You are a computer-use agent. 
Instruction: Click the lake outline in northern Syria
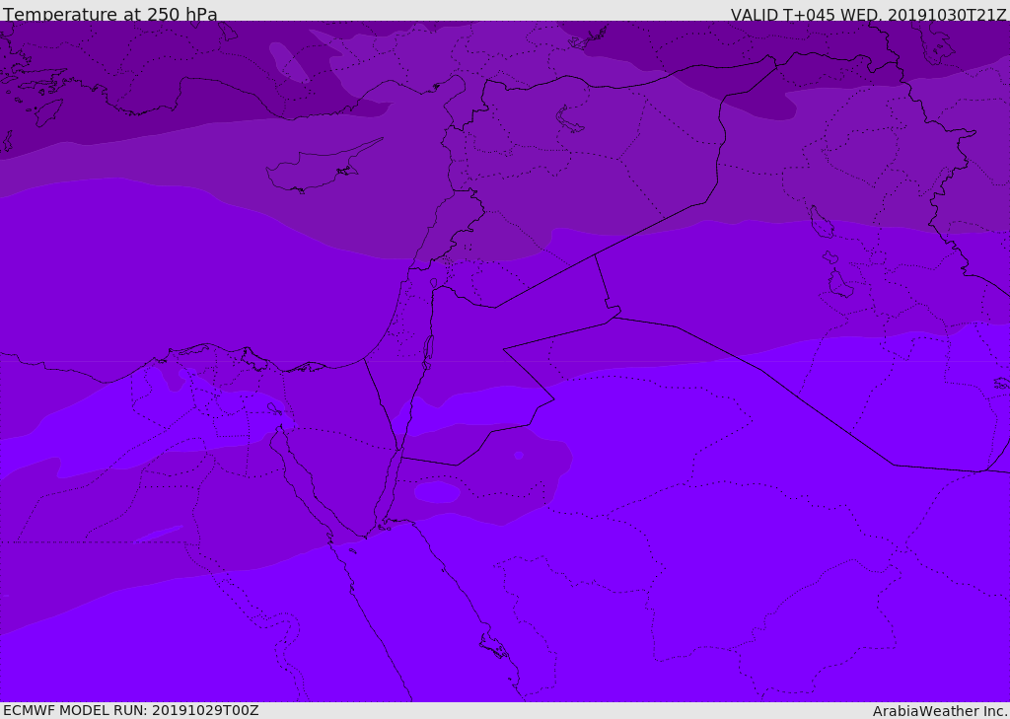(x=570, y=119)
